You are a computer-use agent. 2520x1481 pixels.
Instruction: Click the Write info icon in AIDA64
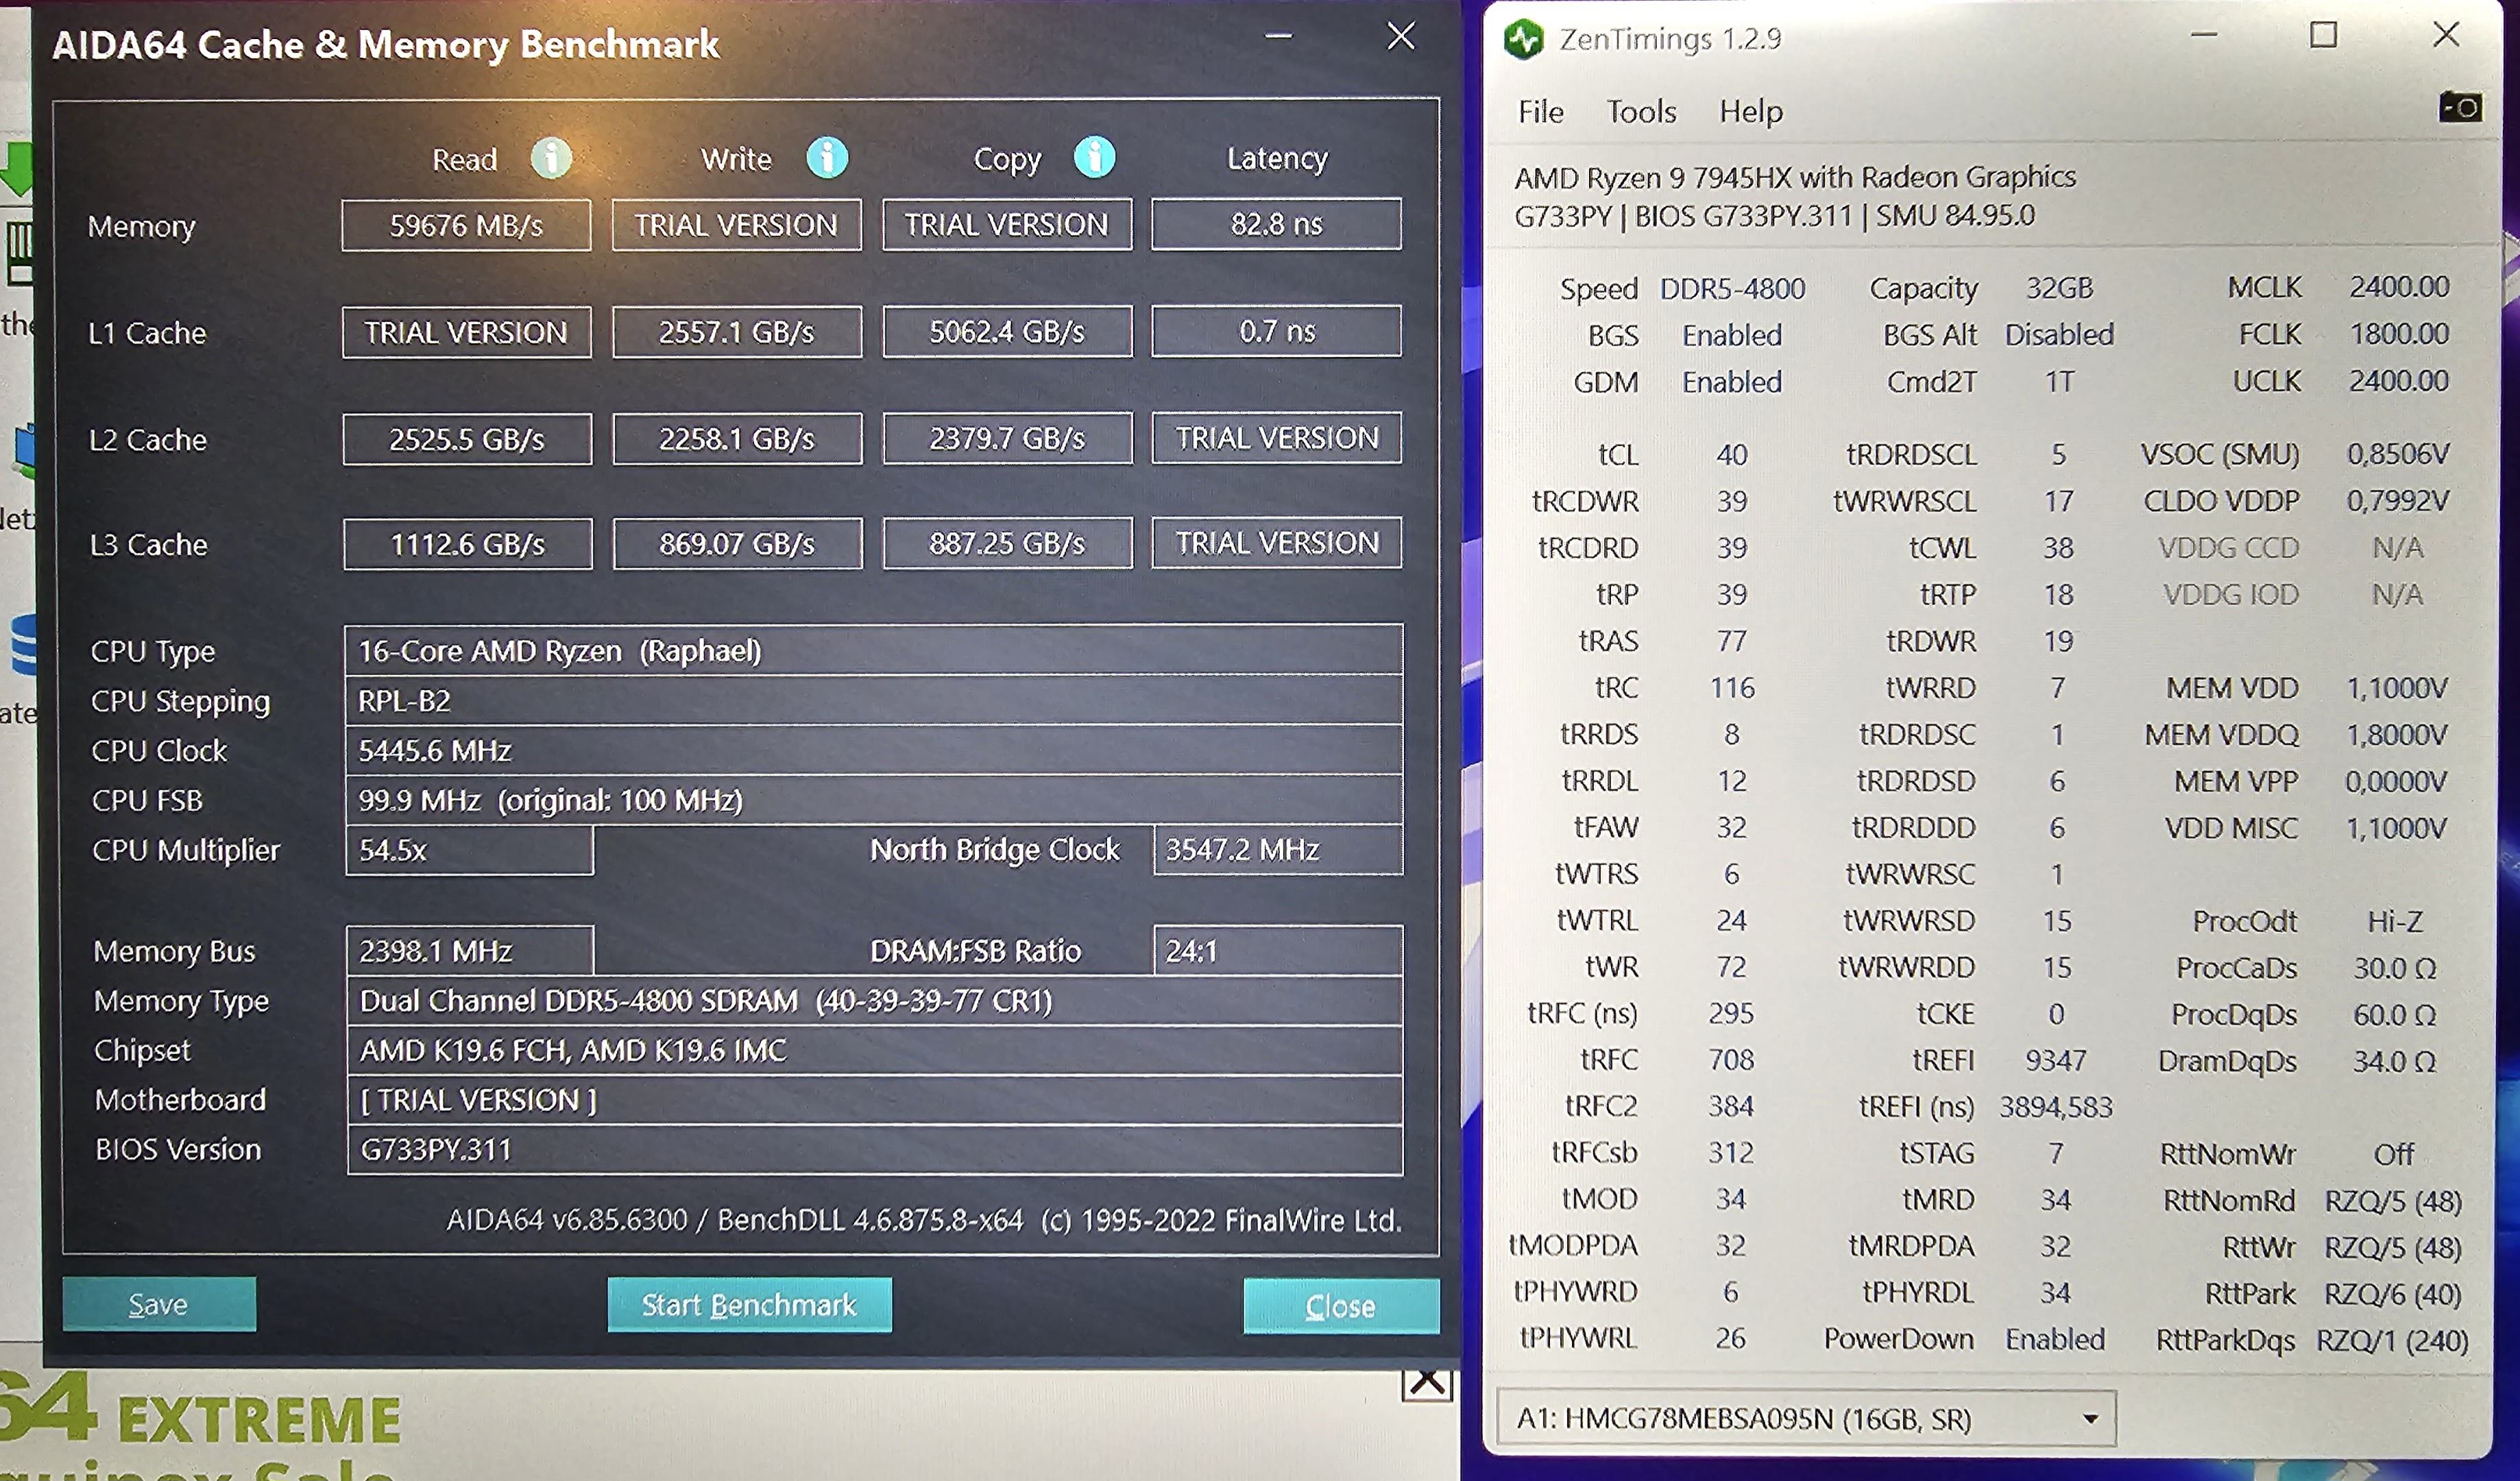click(827, 157)
